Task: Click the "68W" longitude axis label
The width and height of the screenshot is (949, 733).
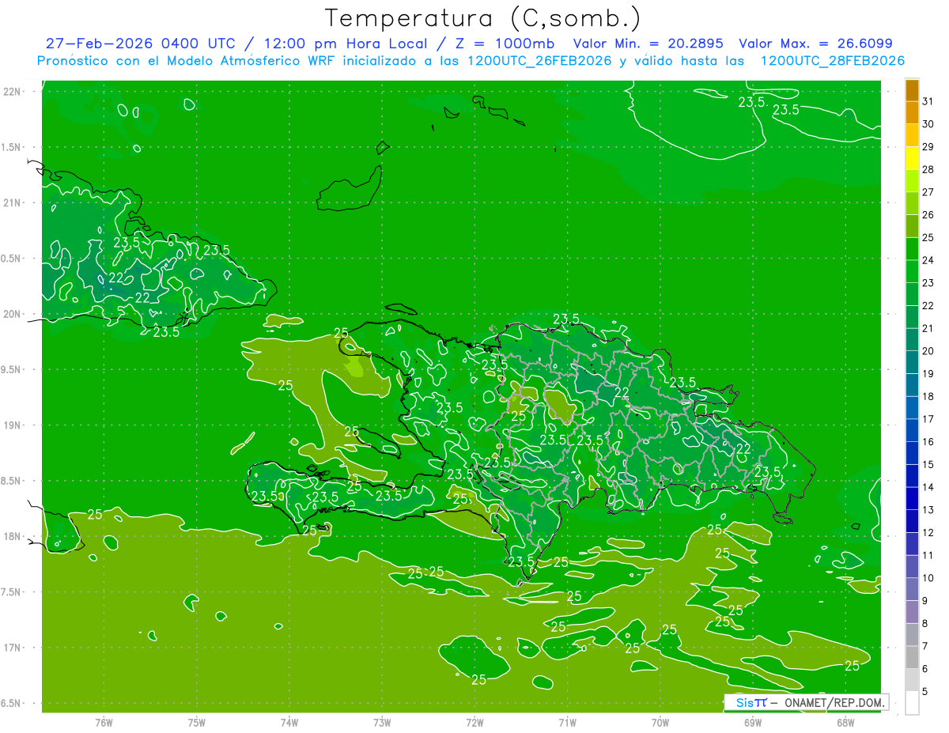Action: 845,723
